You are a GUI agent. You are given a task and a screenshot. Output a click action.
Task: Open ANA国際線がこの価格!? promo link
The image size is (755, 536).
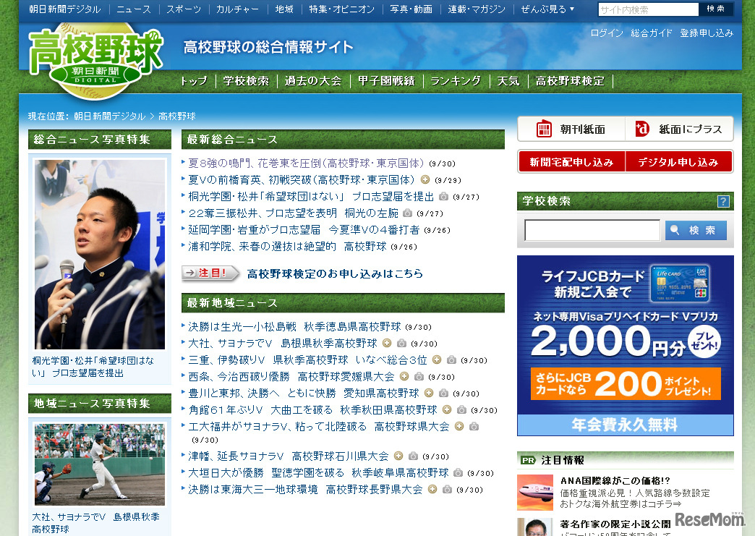tap(615, 480)
